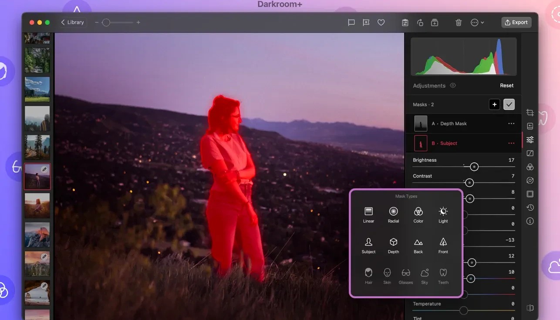Select the Half Dome mountain thumbnail
The height and width of the screenshot is (320, 560).
pyautogui.click(x=37, y=235)
